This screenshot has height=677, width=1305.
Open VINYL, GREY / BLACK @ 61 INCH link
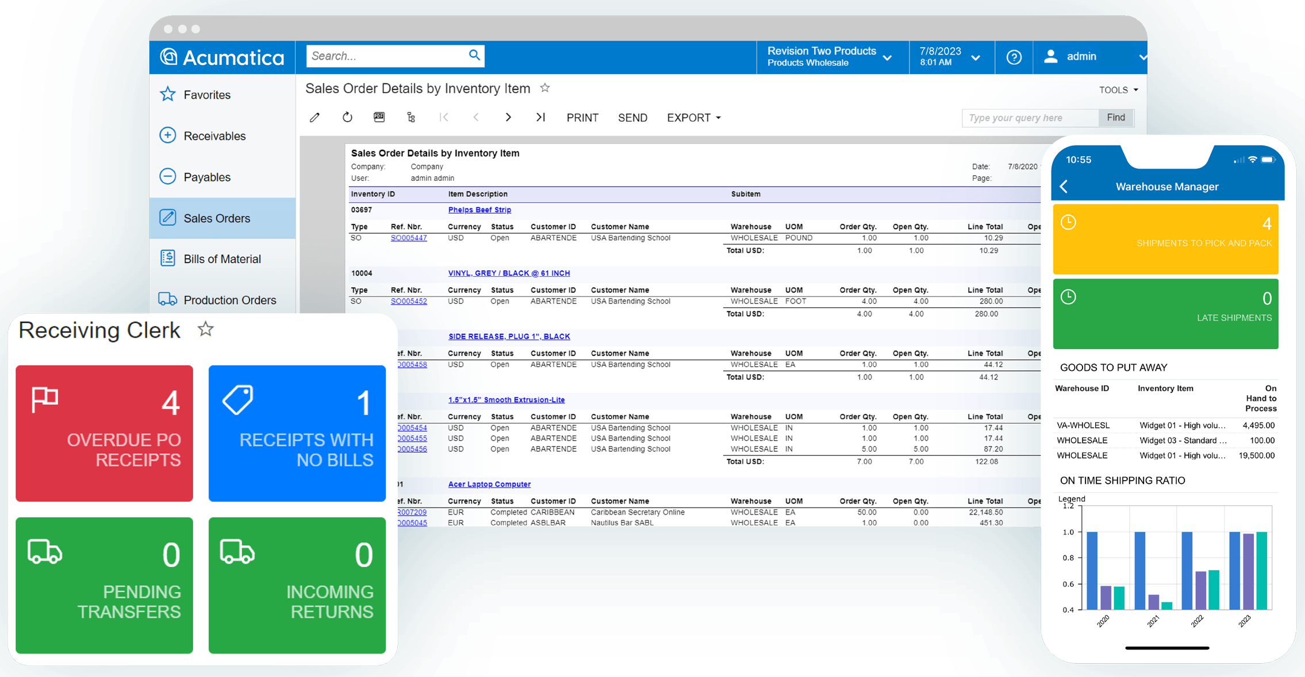pyautogui.click(x=509, y=273)
